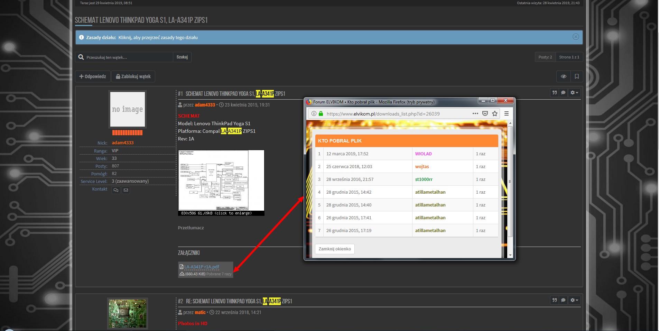Open atillametalhan entry dated 28 grudnia 14:42
This screenshot has width=659, height=331.
[x=430, y=192]
